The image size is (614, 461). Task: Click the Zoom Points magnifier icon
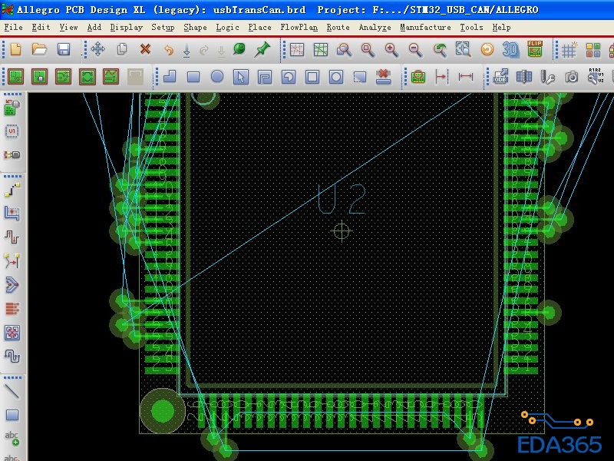pos(344,50)
